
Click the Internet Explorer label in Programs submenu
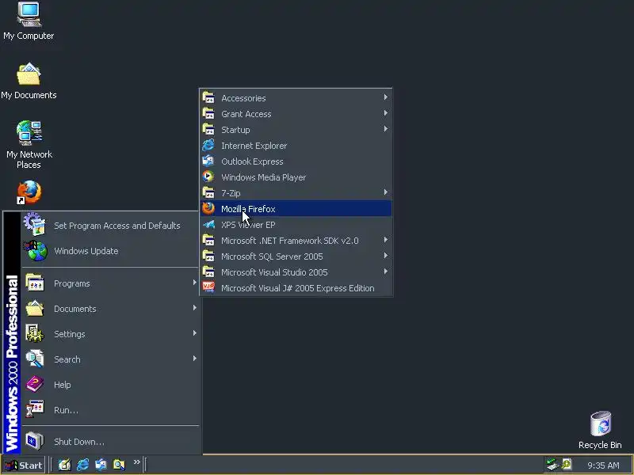[254, 146]
